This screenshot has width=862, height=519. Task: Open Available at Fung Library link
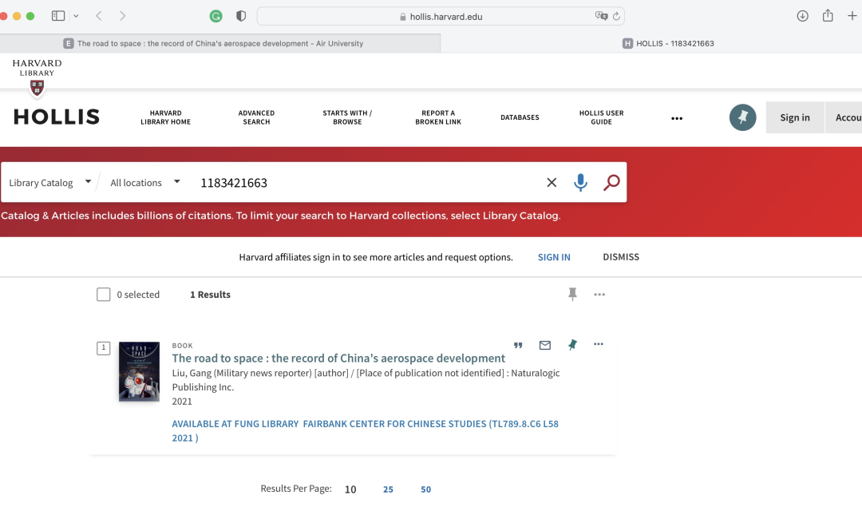click(365, 431)
